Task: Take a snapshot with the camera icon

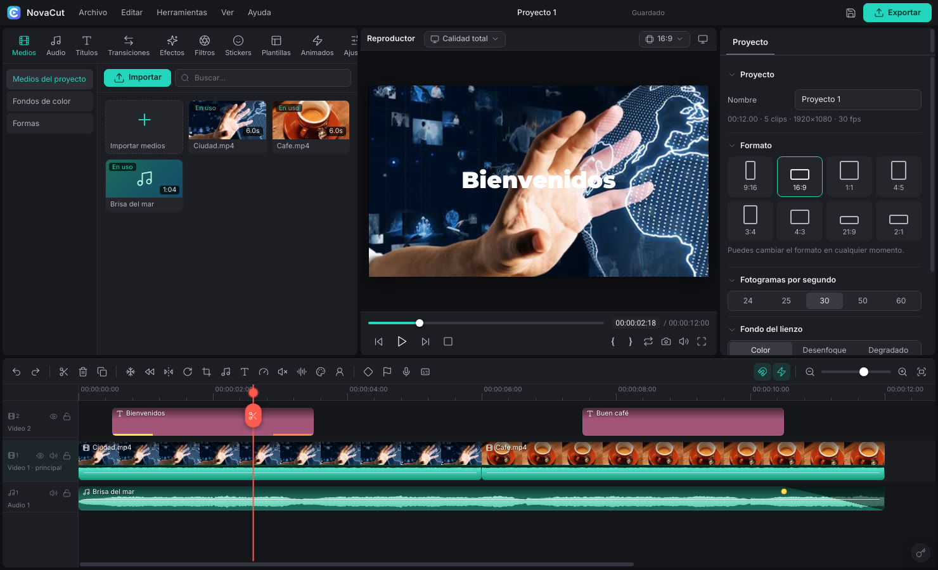Action: (x=666, y=341)
